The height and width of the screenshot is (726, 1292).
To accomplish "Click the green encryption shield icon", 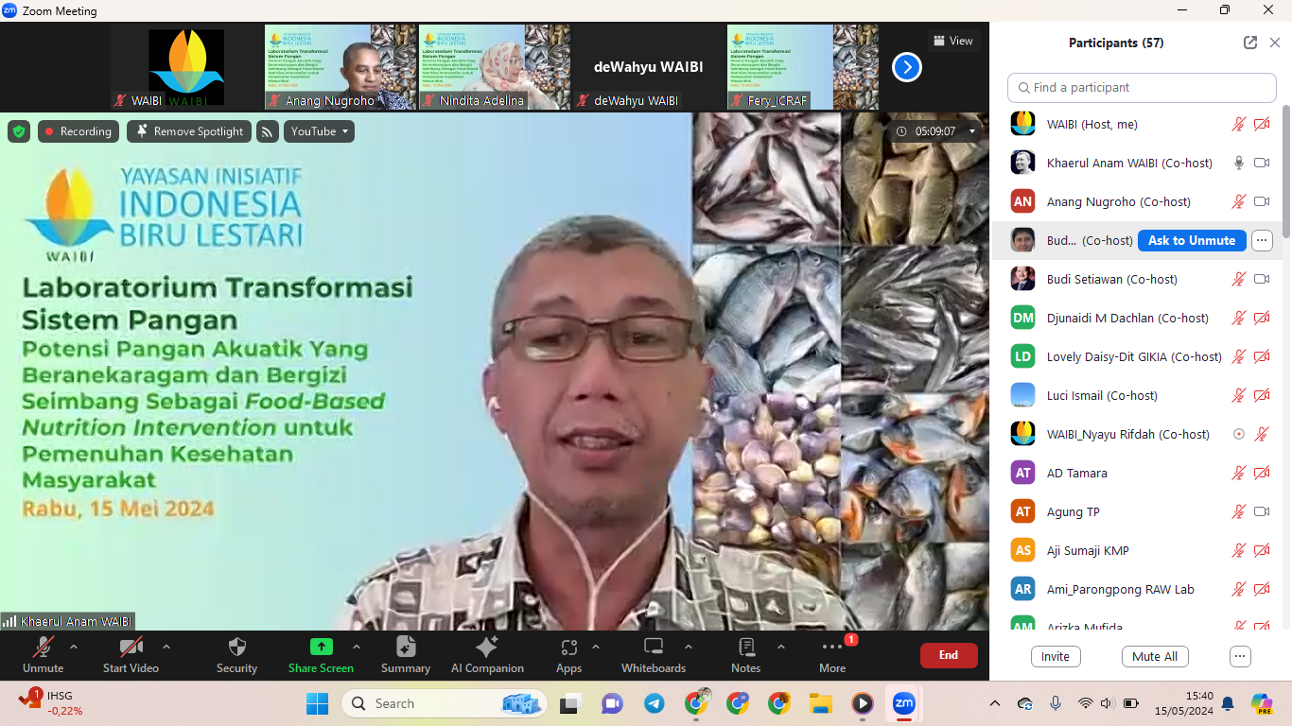I will coord(19,131).
